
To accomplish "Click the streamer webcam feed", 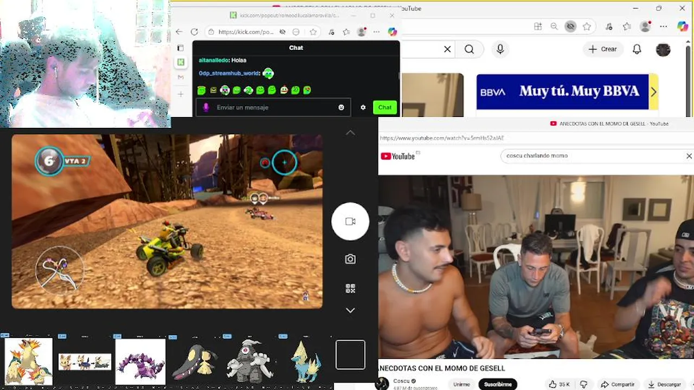I will pos(85,64).
